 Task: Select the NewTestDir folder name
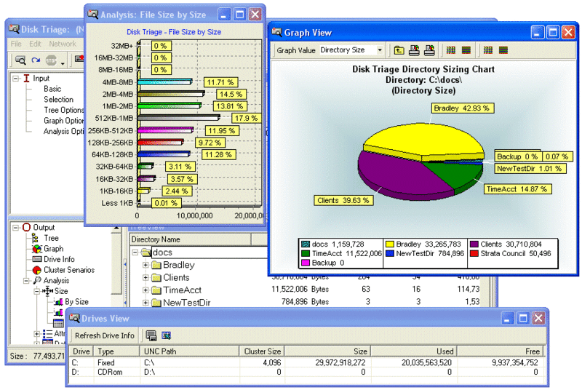click(x=187, y=303)
